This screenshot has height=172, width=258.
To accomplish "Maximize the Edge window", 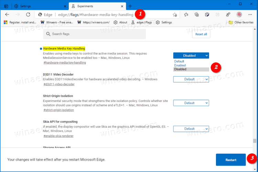I will [x=240, y=4].
